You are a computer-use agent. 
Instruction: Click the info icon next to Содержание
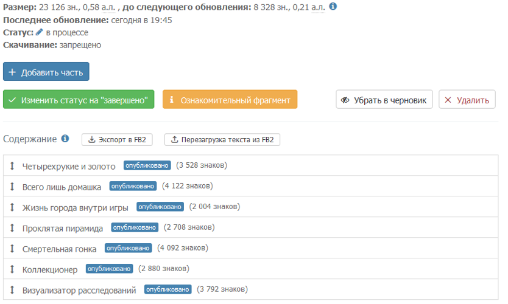click(x=65, y=139)
